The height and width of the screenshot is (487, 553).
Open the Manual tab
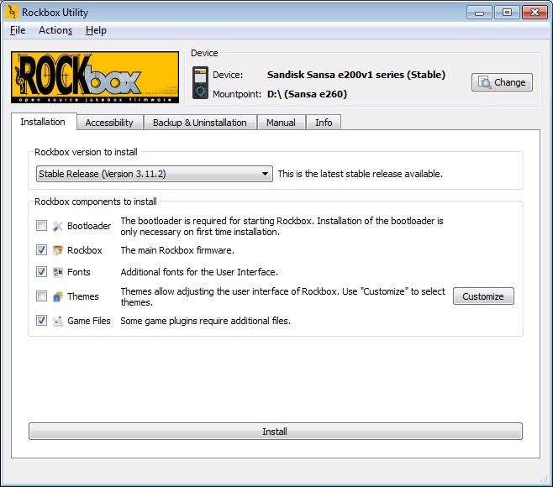point(281,123)
